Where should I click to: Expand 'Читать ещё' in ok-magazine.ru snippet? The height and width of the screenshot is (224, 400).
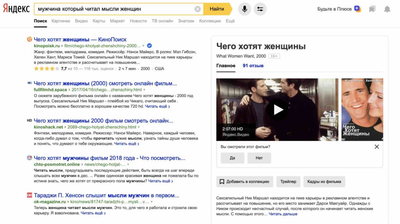click(x=93, y=213)
